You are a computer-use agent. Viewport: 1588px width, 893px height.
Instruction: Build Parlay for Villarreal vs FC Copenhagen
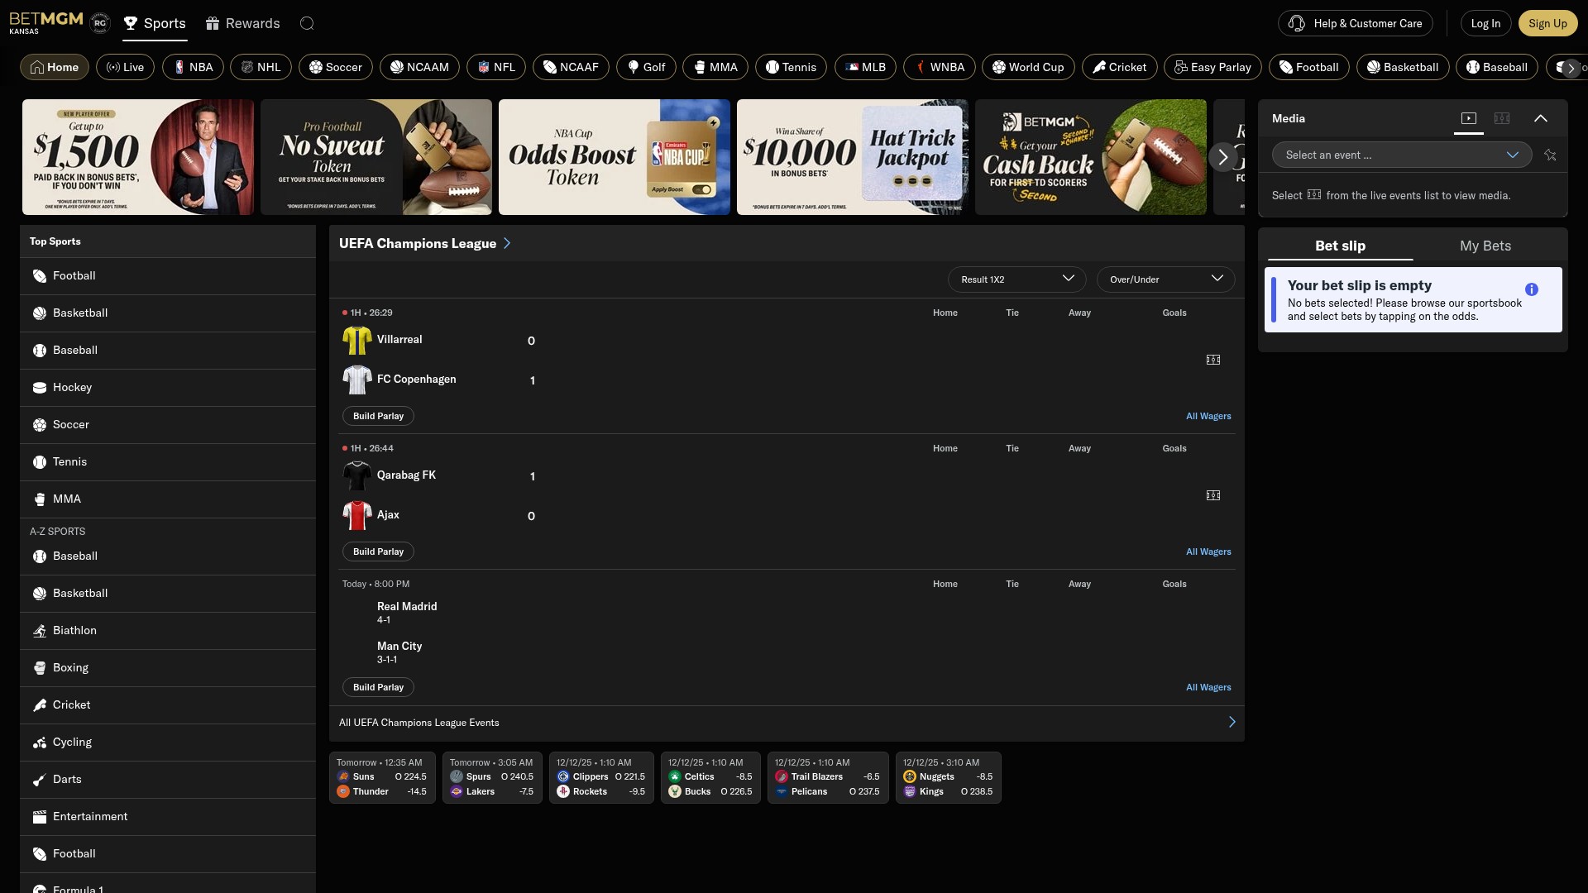pos(378,416)
